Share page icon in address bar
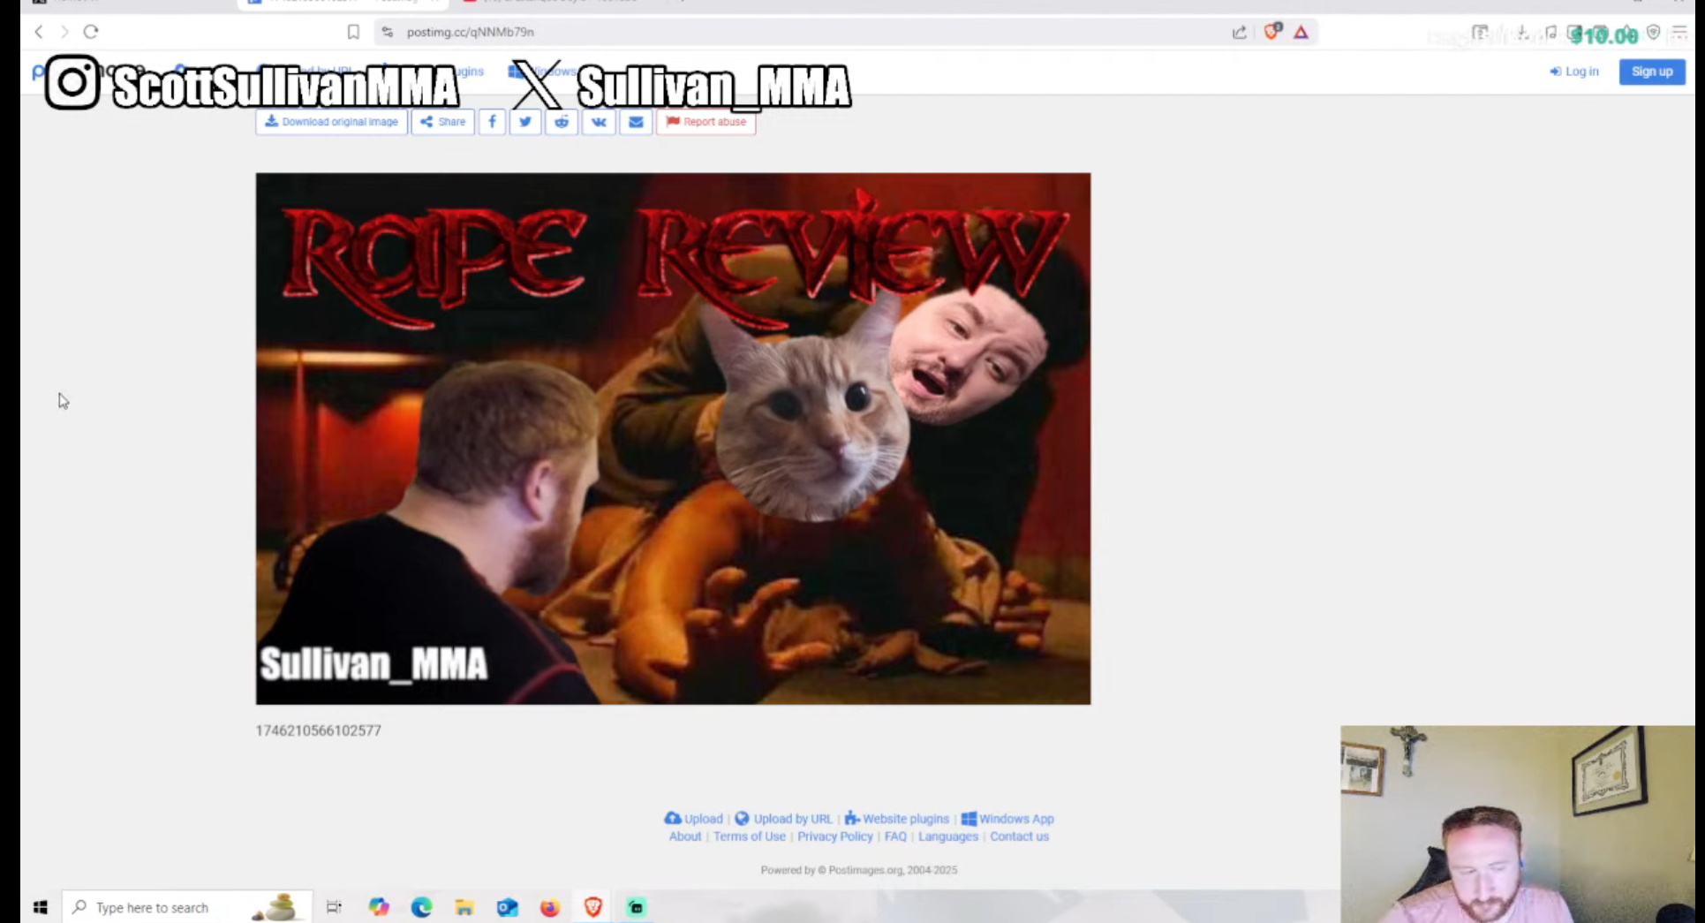 coord(1240,32)
